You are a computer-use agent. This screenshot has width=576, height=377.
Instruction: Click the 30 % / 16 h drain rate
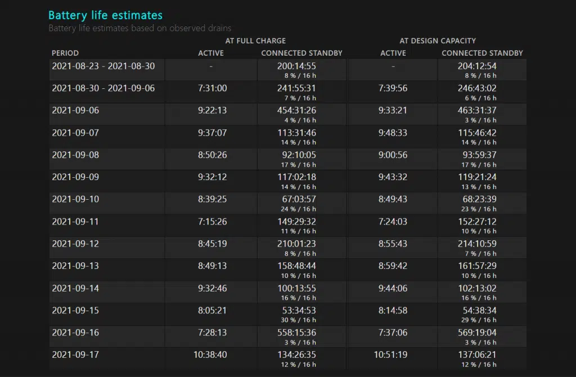[x=298, y=320]
